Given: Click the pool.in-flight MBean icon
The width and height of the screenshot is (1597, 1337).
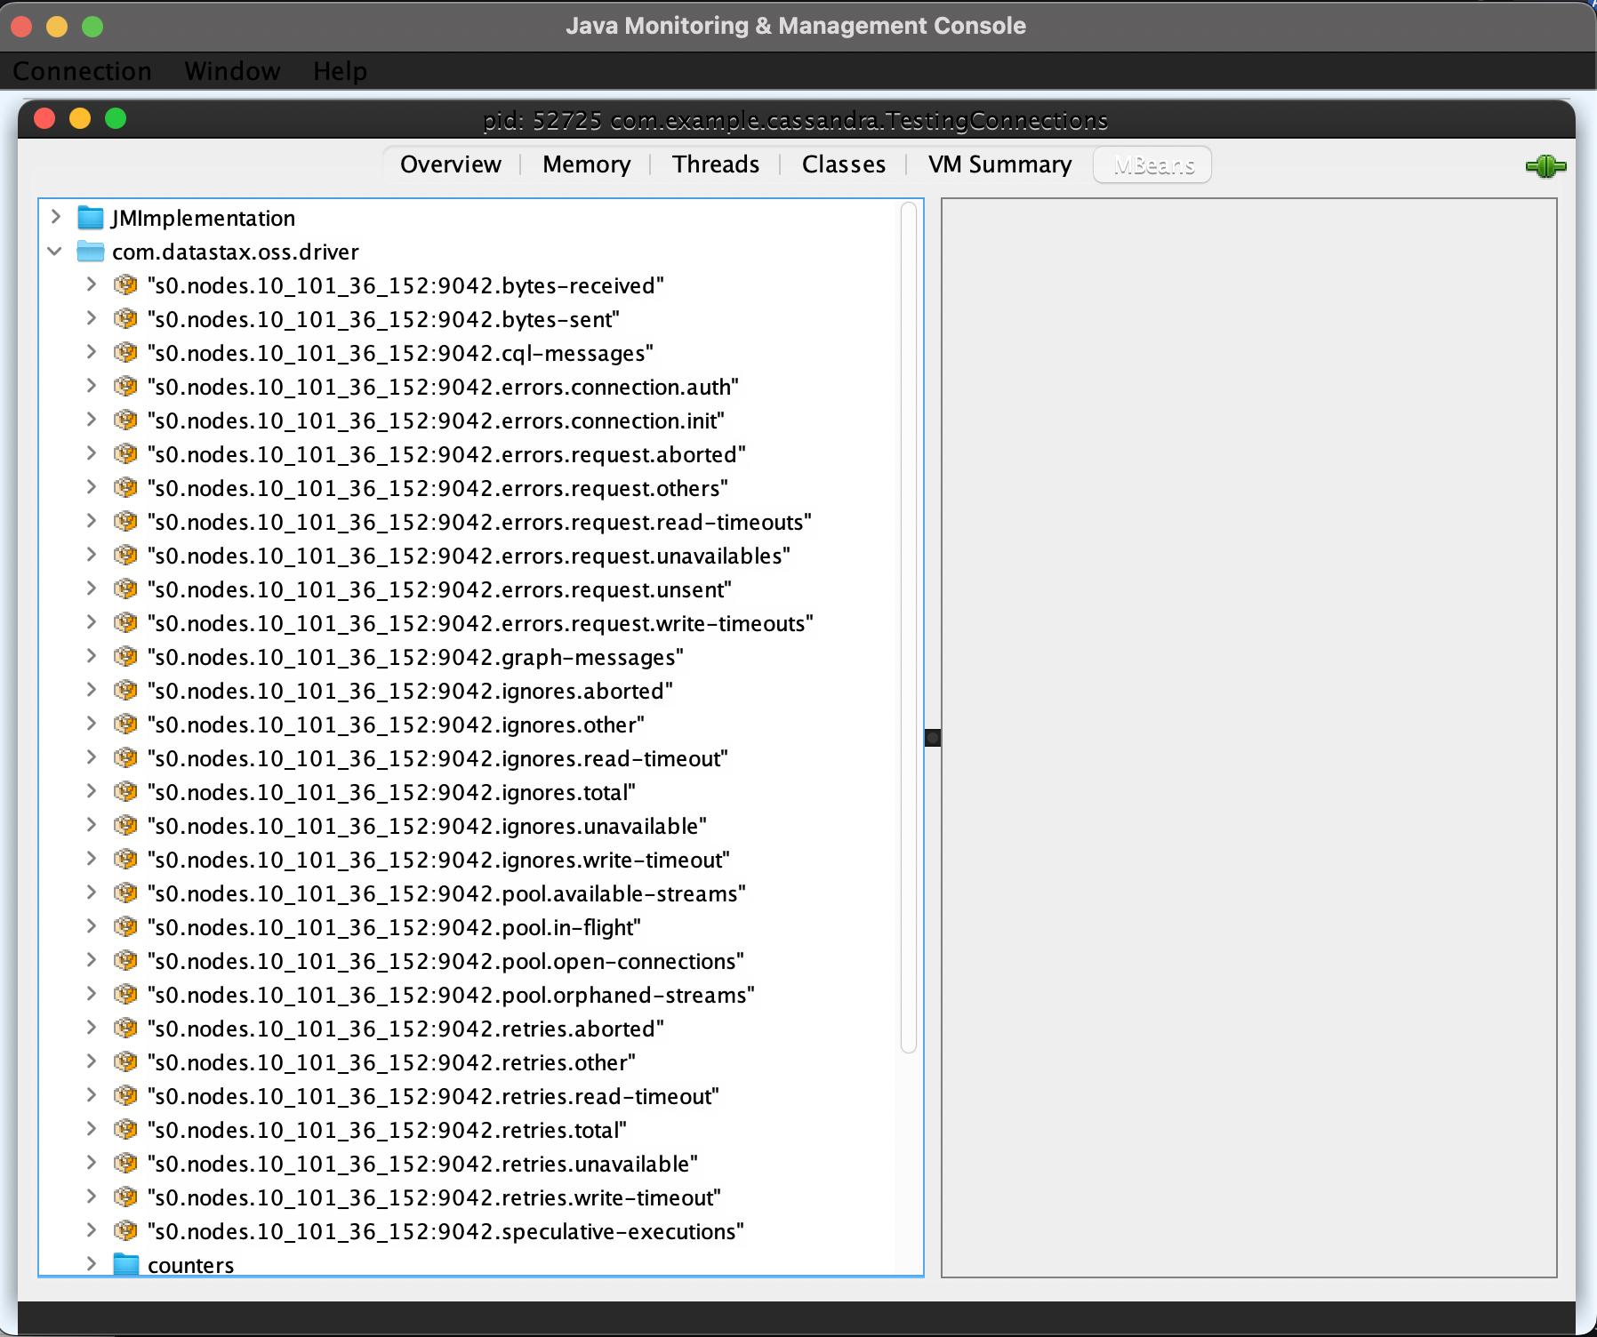Looking at the screenshot, I should 126,927.
